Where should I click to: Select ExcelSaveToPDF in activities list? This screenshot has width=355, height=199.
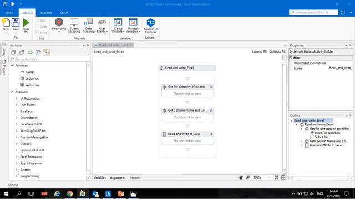tap(31, 124)
